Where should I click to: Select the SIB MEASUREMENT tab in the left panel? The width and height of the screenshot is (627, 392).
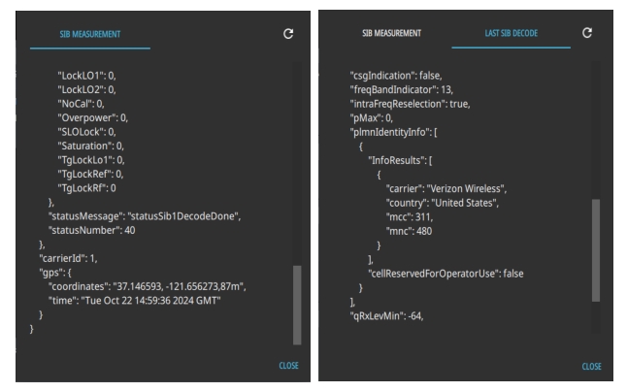[x=90, y=34]
